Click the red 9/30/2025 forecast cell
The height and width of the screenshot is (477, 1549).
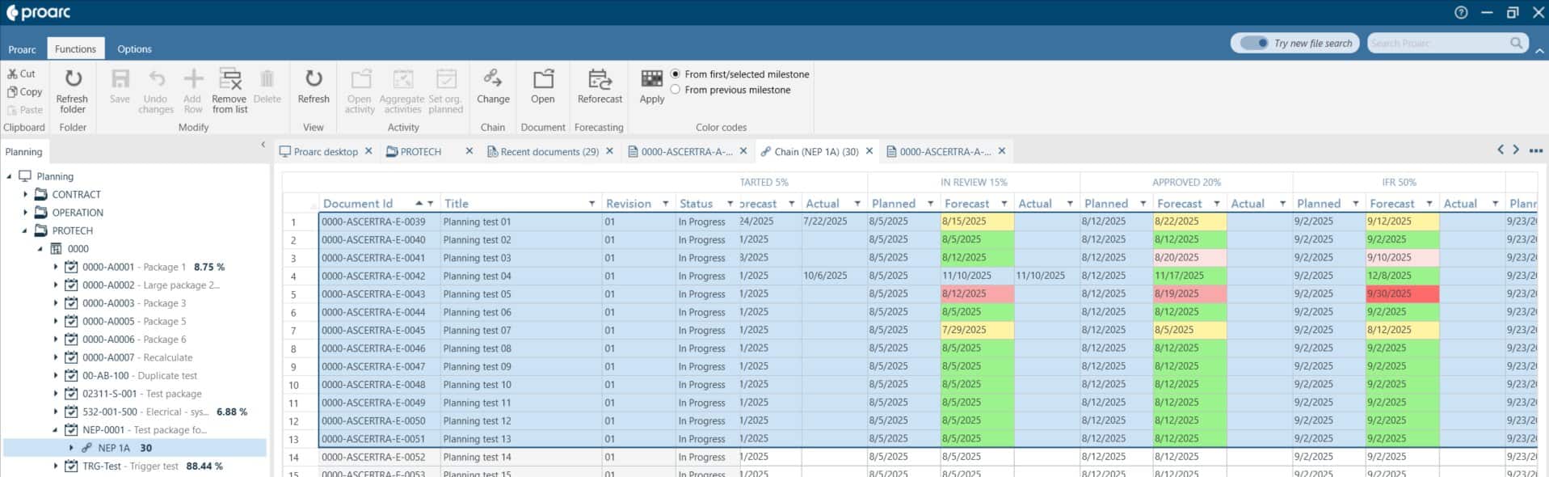pos(1401,294)
